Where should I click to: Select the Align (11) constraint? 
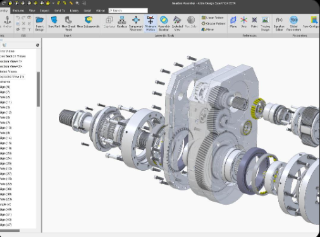click(6, 102)
